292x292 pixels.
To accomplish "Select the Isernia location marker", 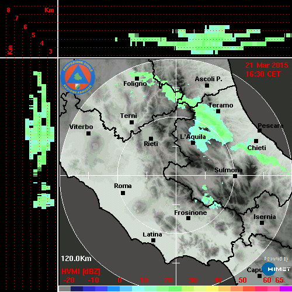I will pos(262,223).
